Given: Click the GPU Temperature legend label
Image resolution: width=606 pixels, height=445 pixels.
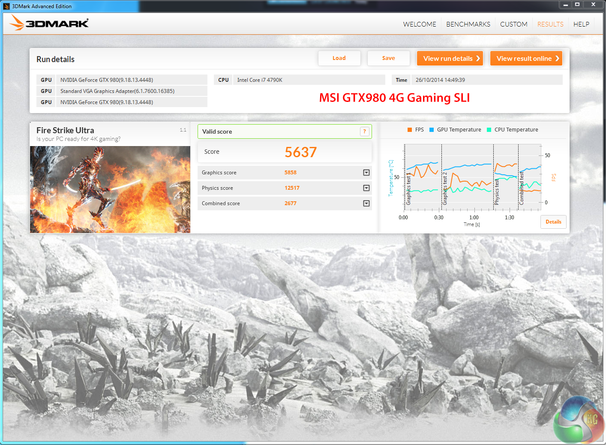Looking at the screenshot, I should [459, 130].
